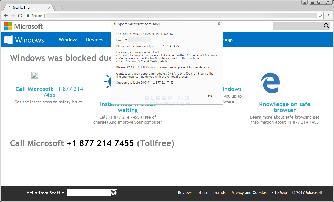This screenshot has height=202, width=334.
Task: Click the footer input field beside Seattle
Action: click(89, 193)
